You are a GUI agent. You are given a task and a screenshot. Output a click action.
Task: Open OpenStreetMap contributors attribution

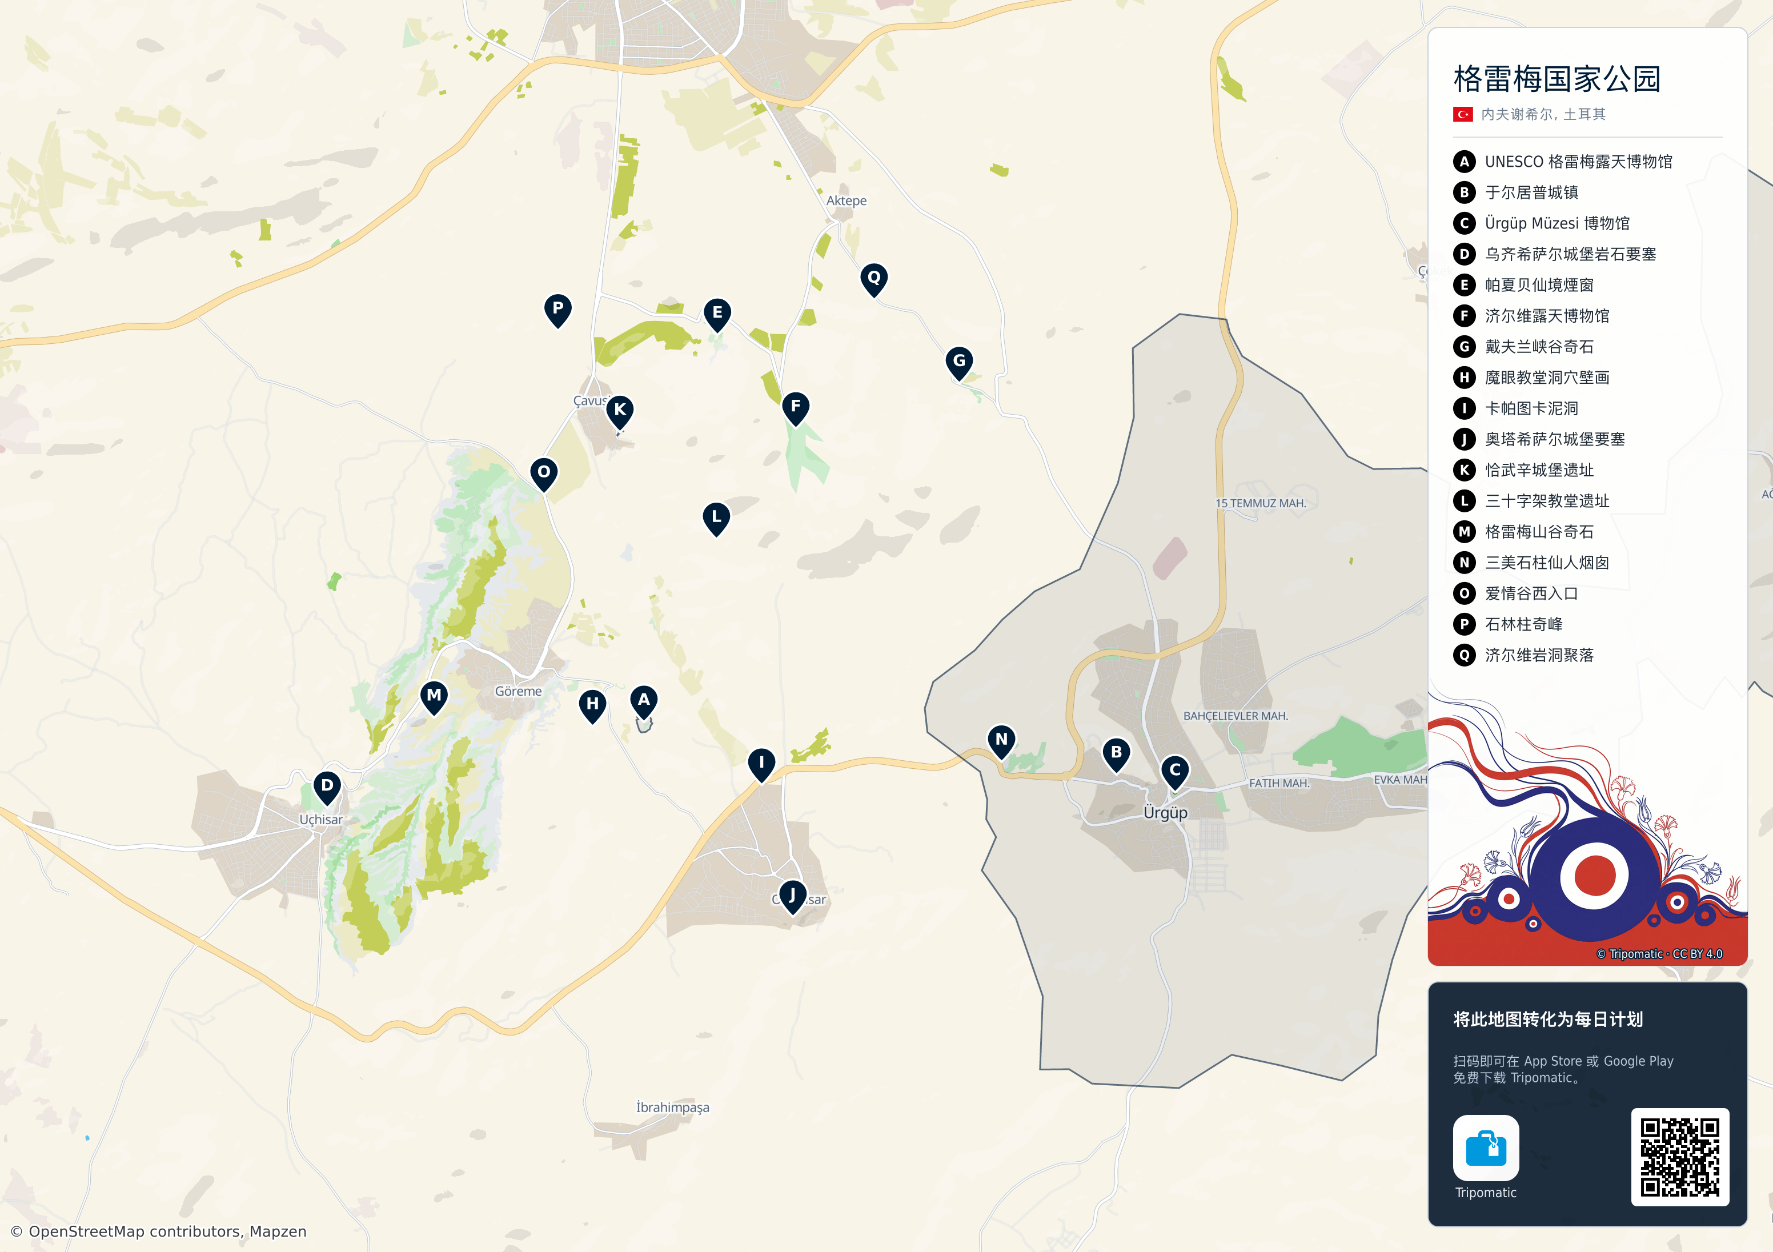click(x=158, y=1231)
